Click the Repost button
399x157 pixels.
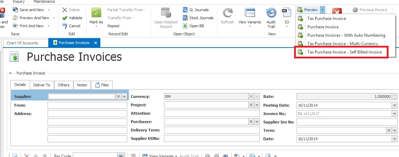[114, 26]
